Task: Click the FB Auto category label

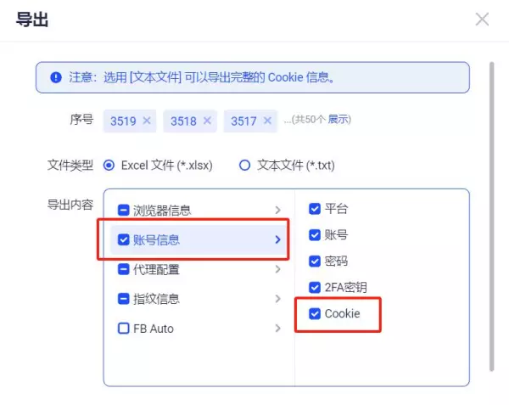Action: point(154,329)
